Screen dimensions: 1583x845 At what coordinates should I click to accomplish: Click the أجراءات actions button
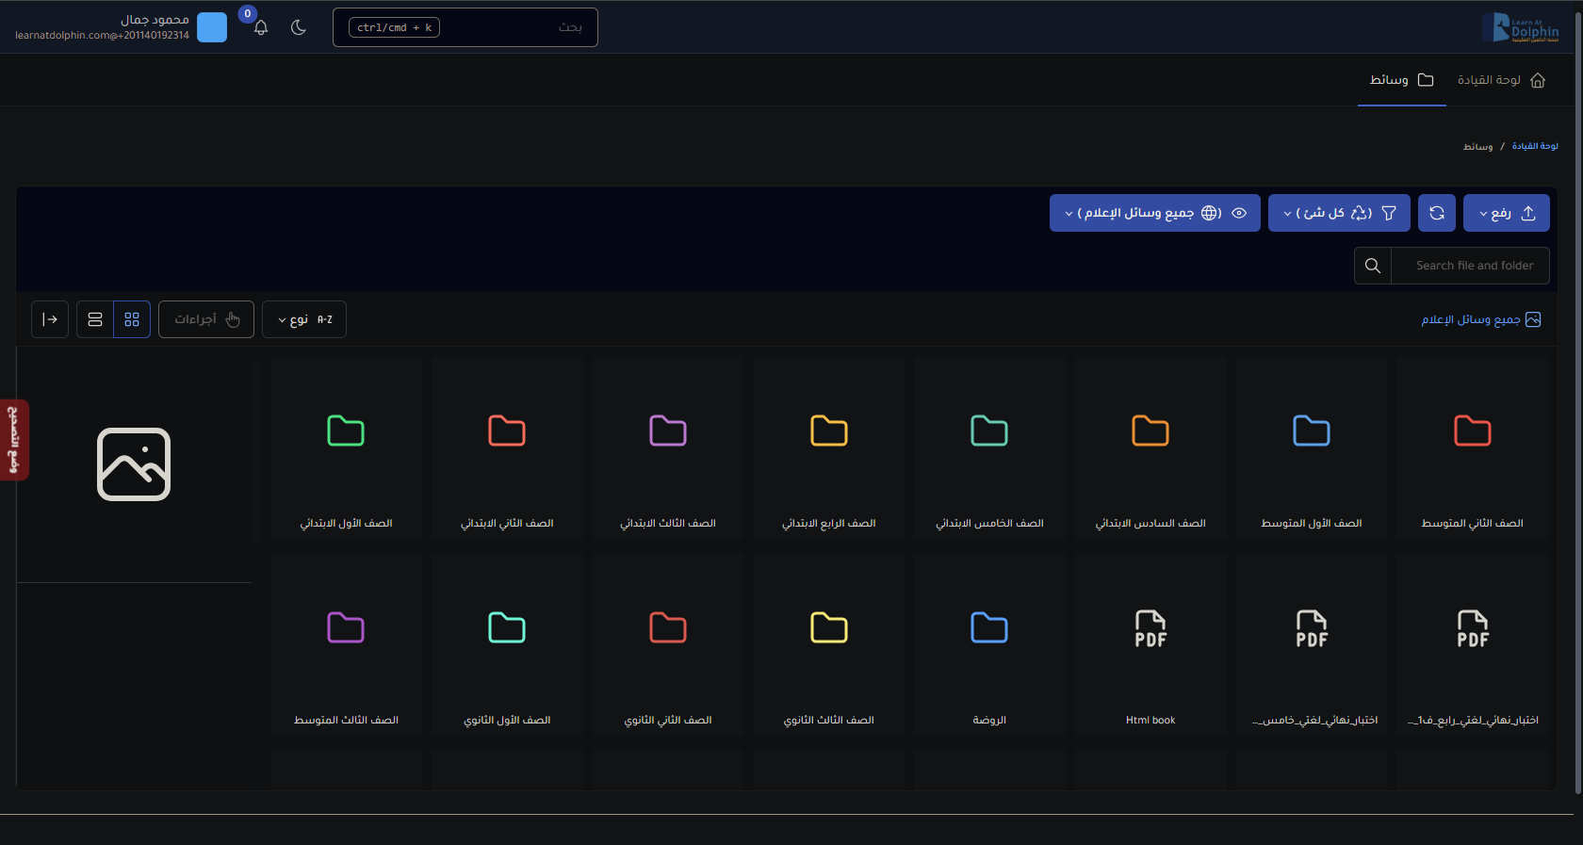click(206, 319)
